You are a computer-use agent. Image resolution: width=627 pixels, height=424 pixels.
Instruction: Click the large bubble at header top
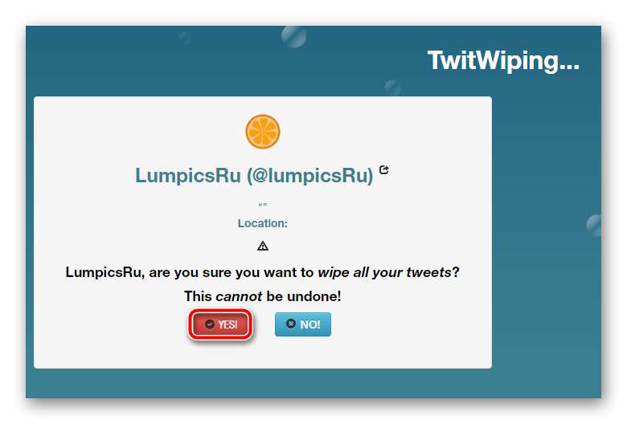pos(294,36)
